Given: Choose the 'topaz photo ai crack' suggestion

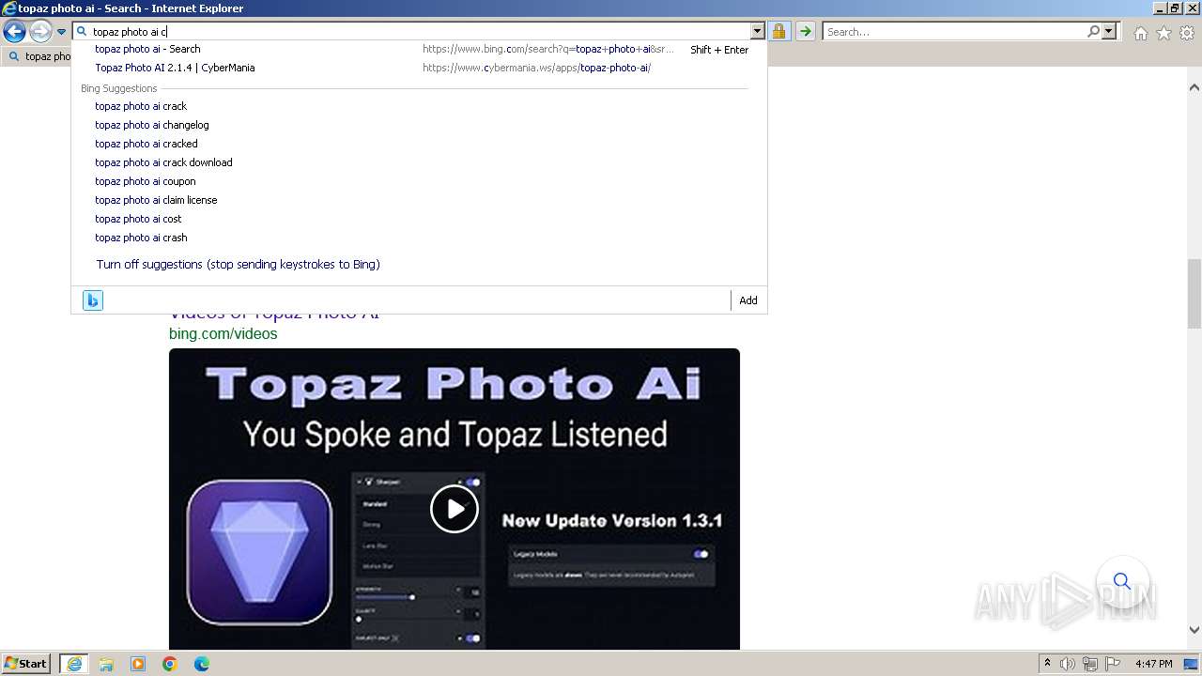Looking at the screenshot, I should [x=141, y=106].
